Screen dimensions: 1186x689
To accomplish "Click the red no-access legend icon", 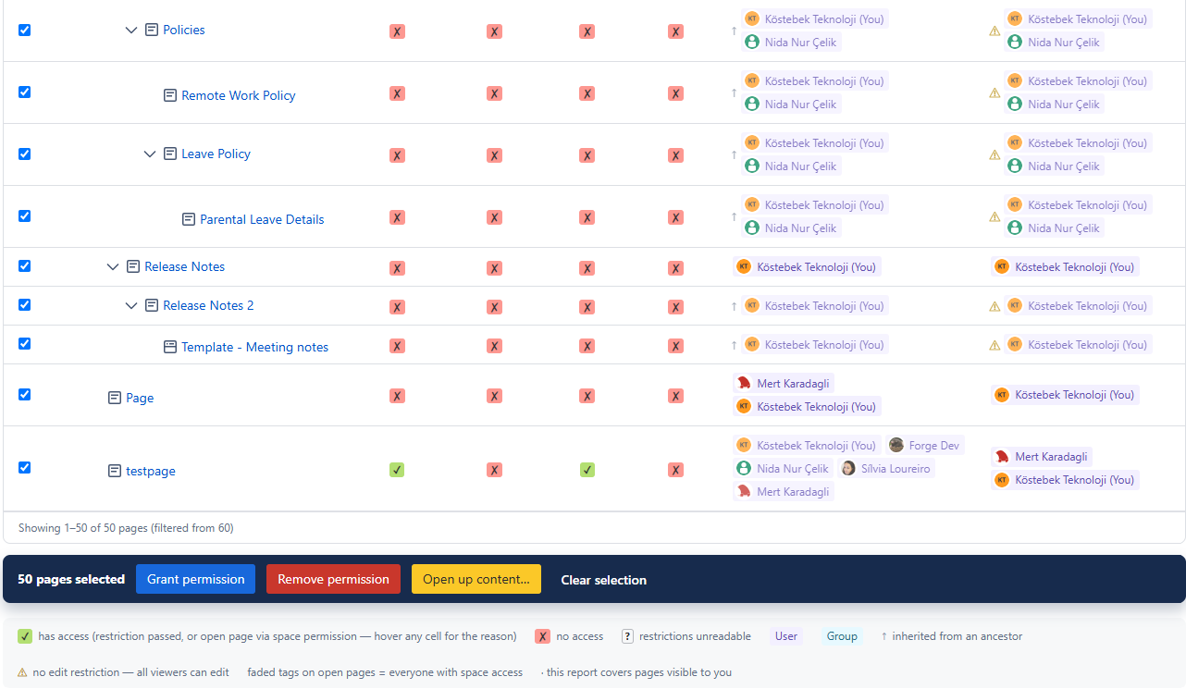I will coord(542,636).
